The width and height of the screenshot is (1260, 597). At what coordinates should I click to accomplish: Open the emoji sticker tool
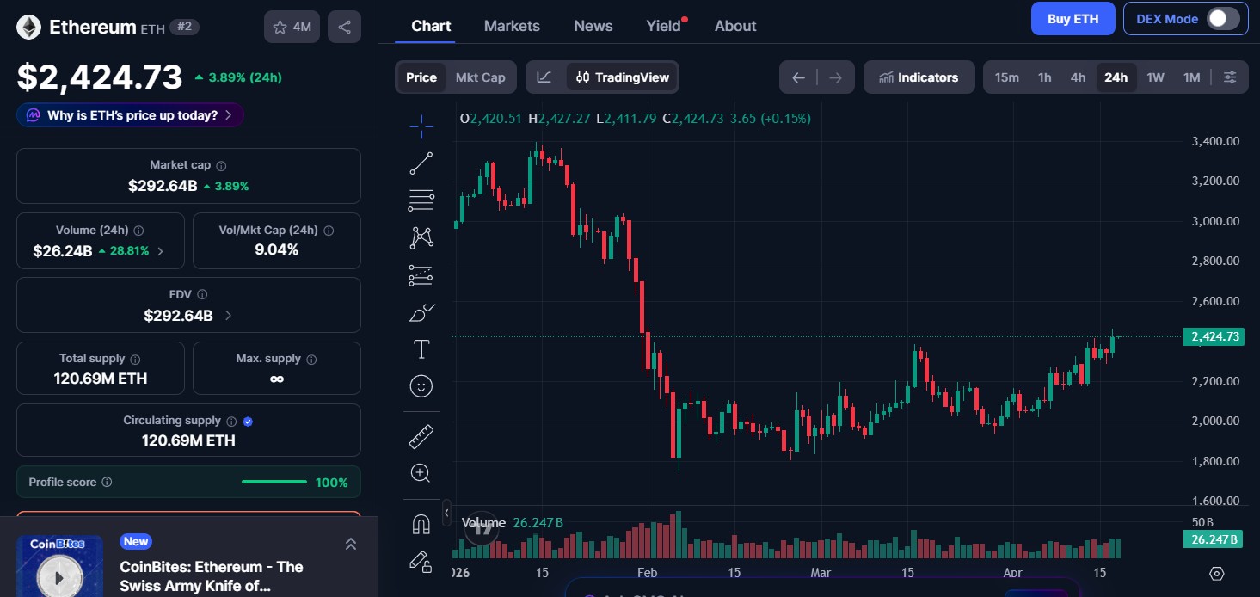click(x=421, y=385)
